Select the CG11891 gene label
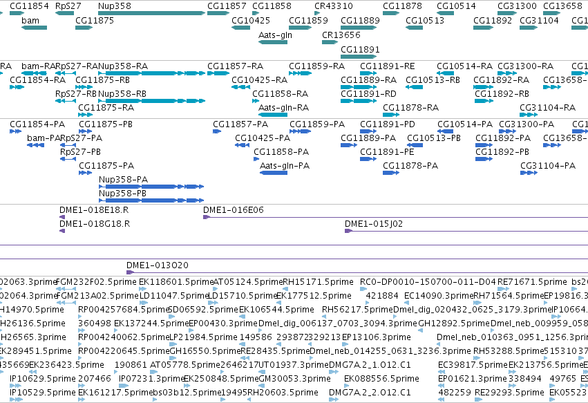The width and height of the screenshot is (588, 403). pyautogui.click(x=360, y=50)
